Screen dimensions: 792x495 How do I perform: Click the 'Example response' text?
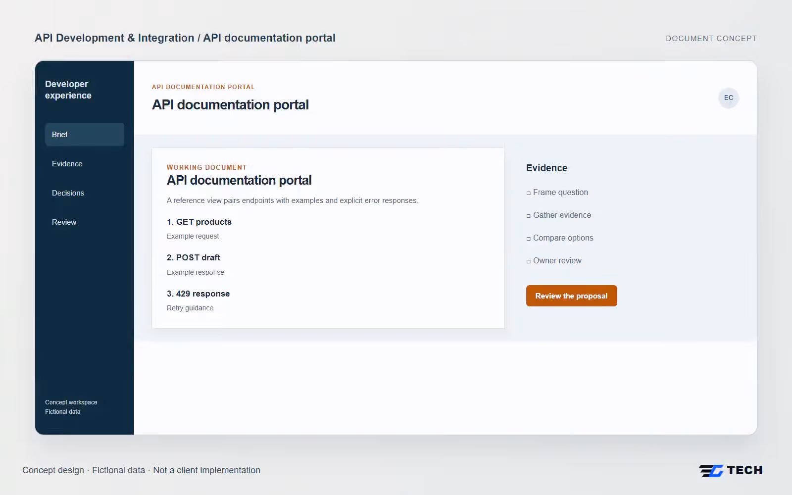pos(196,272)
